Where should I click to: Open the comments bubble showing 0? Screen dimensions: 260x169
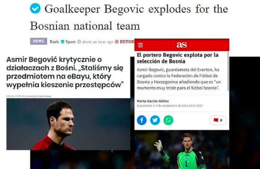[x=218, y=120]
